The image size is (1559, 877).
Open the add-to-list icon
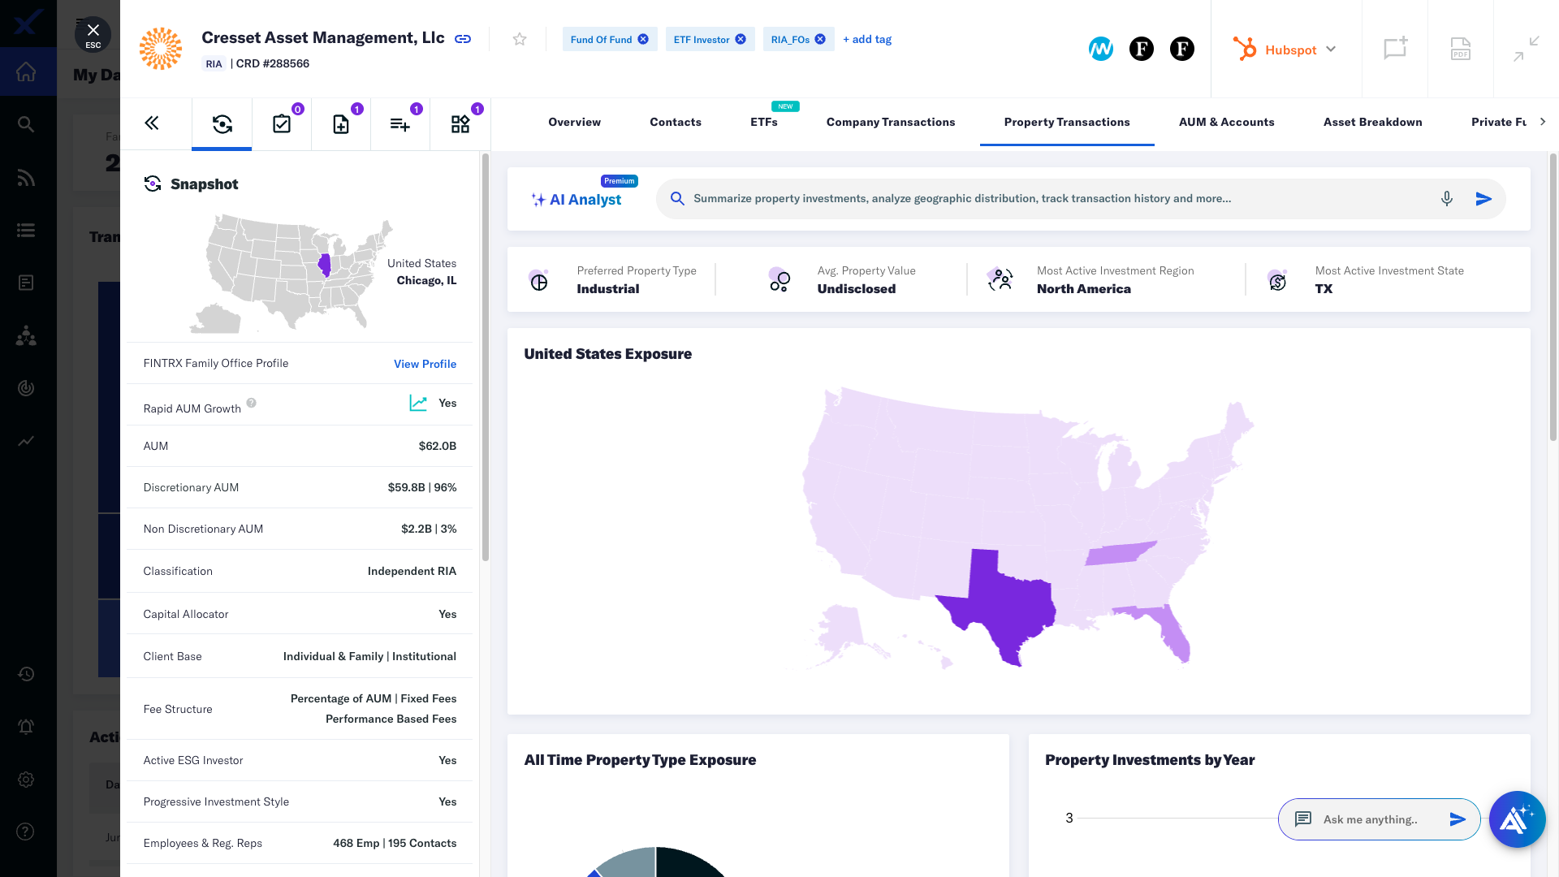pyautogui.click(x=400, y=123)
